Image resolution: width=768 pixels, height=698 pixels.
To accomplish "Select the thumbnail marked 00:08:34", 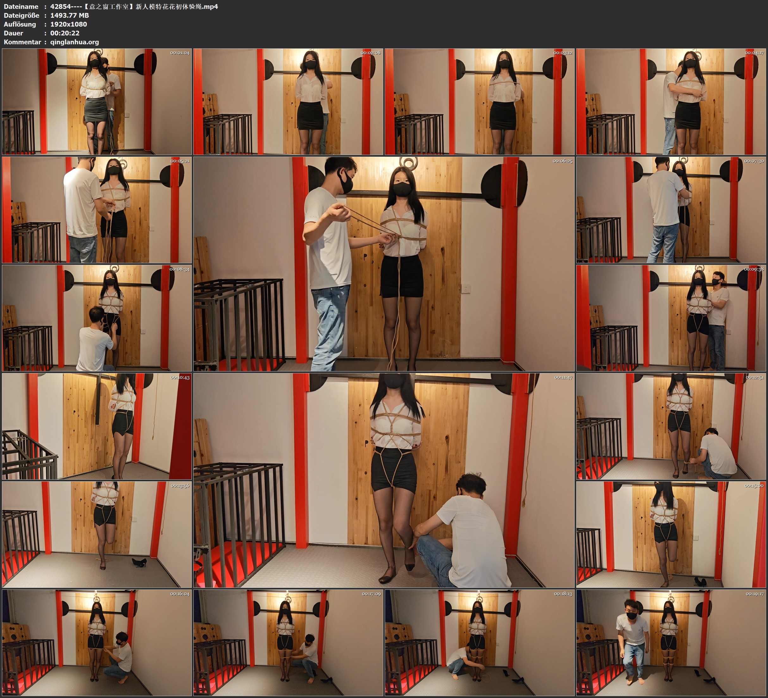I will (x=97, y=318).
